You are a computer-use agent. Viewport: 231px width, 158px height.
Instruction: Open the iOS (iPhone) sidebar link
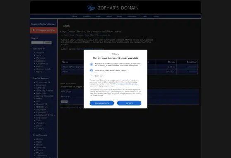[42, 64]
